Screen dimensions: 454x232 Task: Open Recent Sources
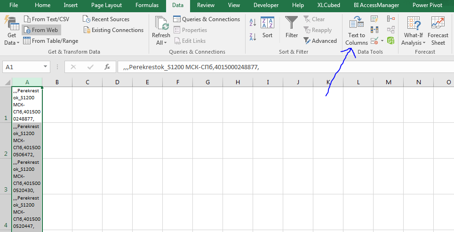tap(106, 19)
